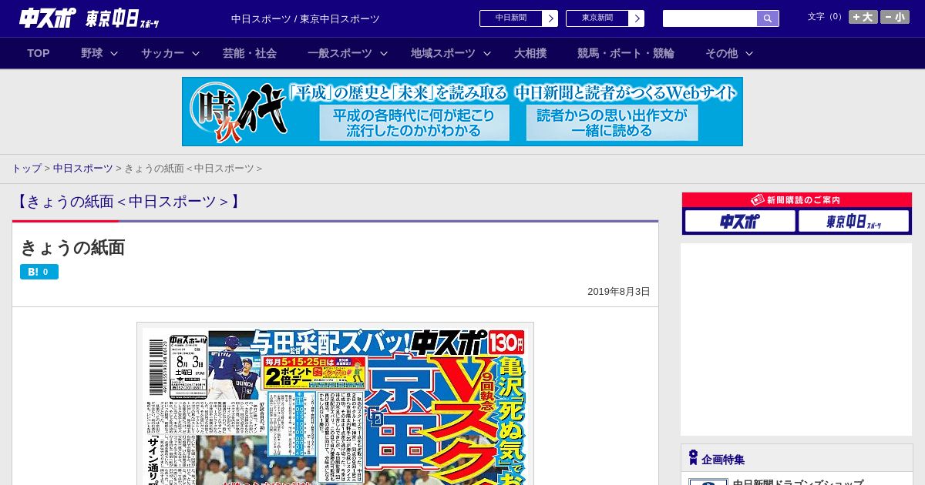Click 平成の各時代に何が起こり banner panel
The width and height of the screenshot is (925, 485).
415,123
